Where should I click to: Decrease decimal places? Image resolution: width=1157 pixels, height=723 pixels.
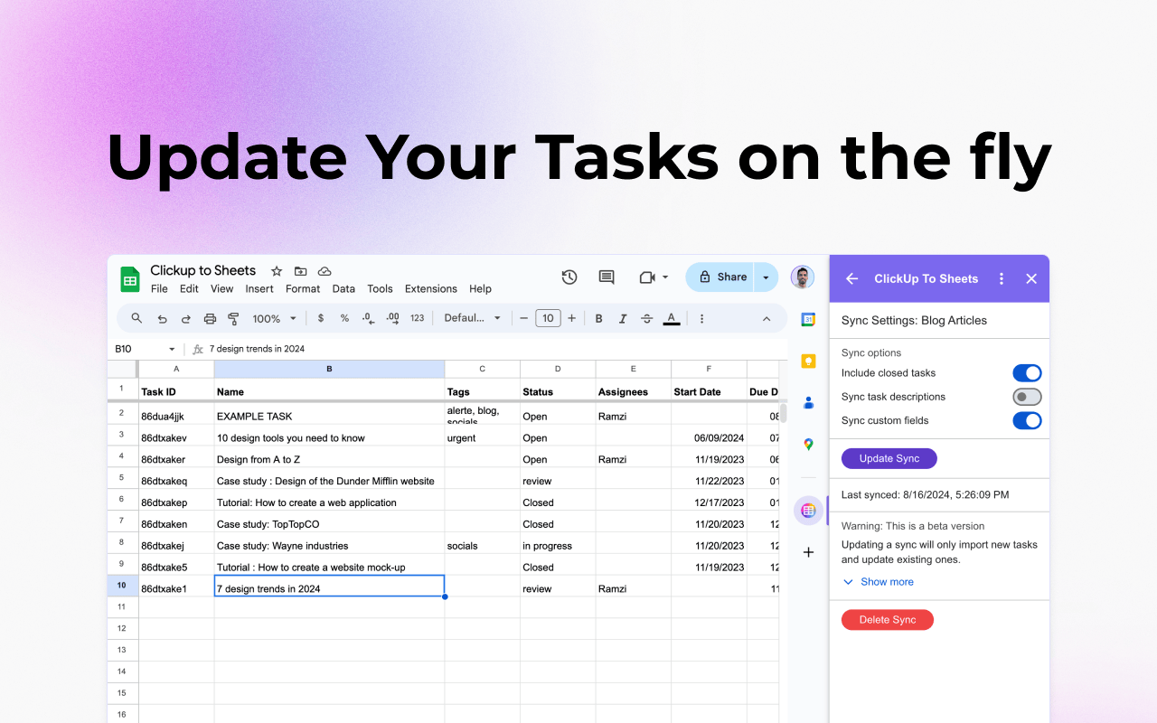368,318
